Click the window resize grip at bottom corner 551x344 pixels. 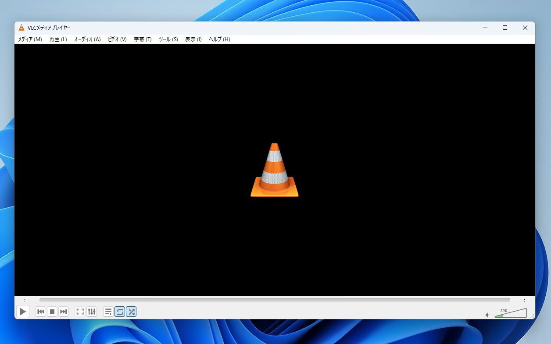point(532,316)
